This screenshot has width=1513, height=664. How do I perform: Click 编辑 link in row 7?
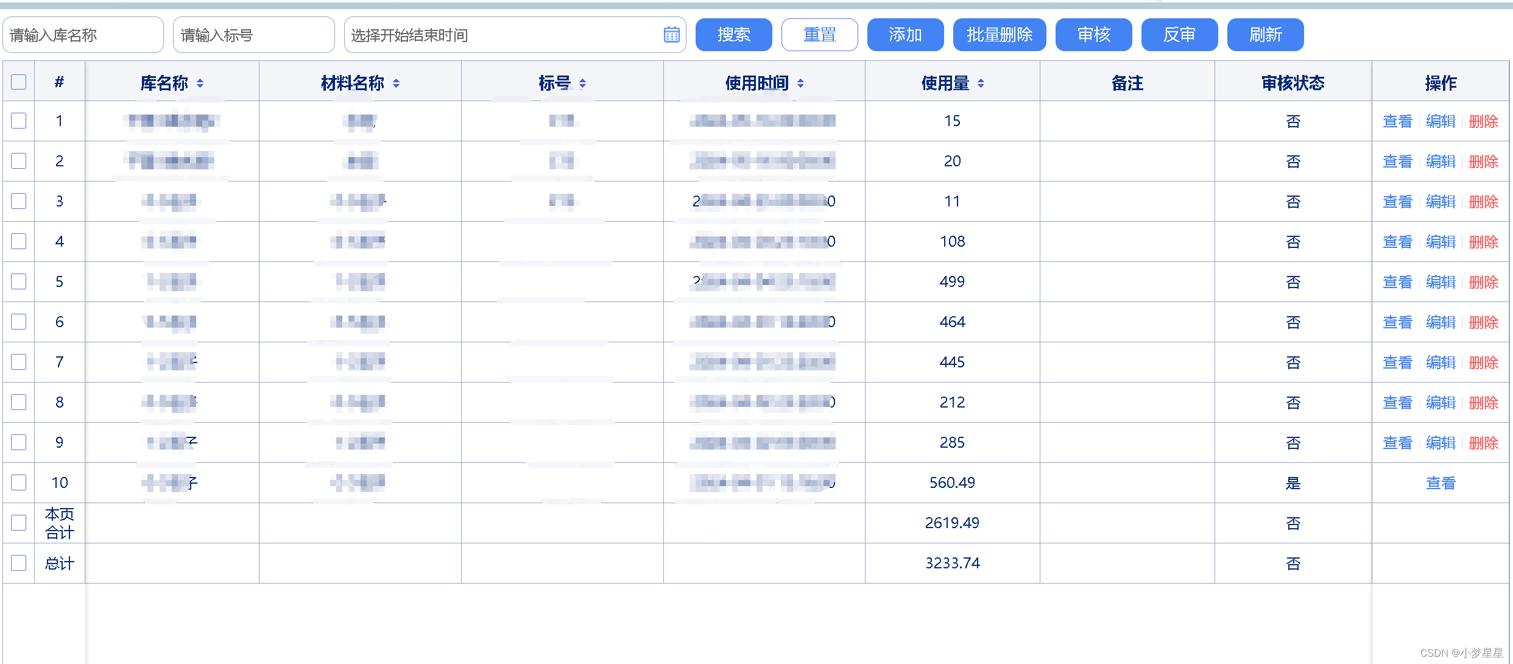[1441, 362]
